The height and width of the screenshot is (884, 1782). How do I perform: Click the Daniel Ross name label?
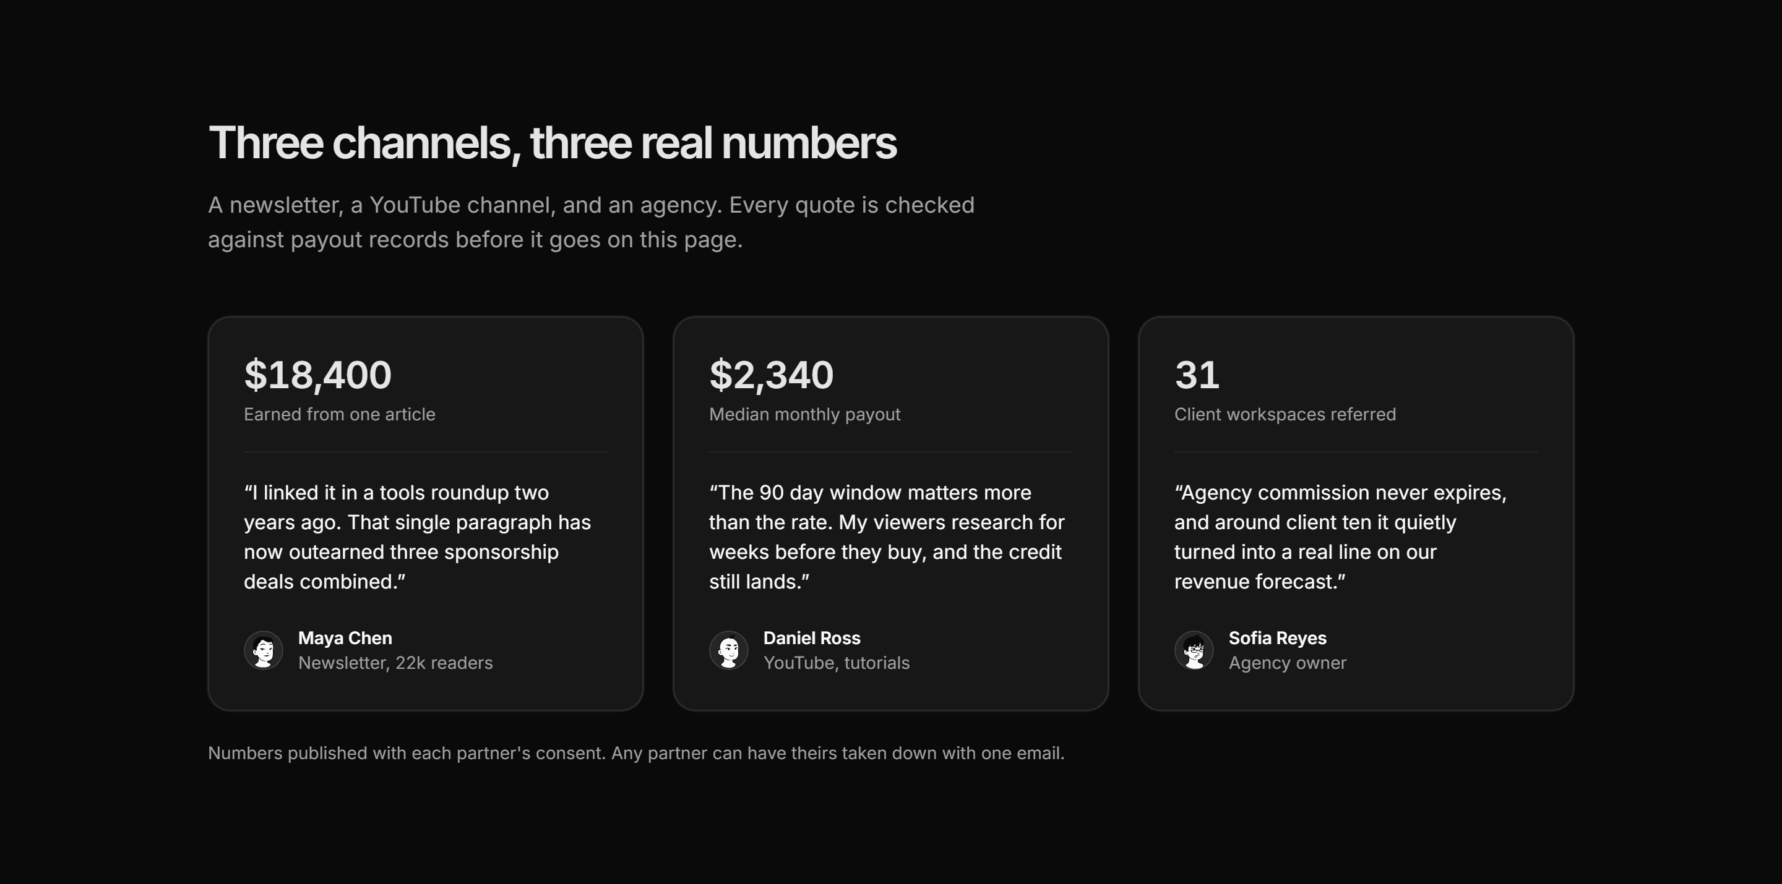[x=811, y=638]
